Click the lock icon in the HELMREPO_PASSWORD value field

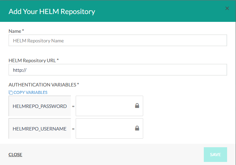point(137,106)
